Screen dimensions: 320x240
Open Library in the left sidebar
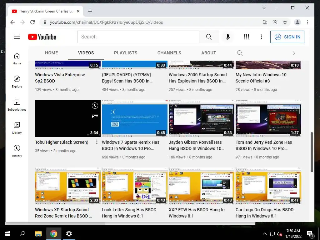(x=17, y=128)
